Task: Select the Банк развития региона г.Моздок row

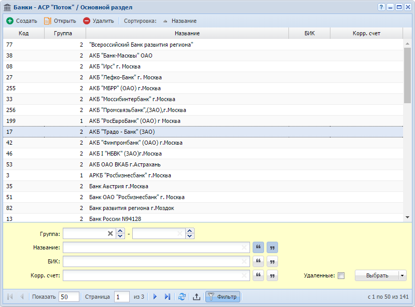Action: coord(203,208)
